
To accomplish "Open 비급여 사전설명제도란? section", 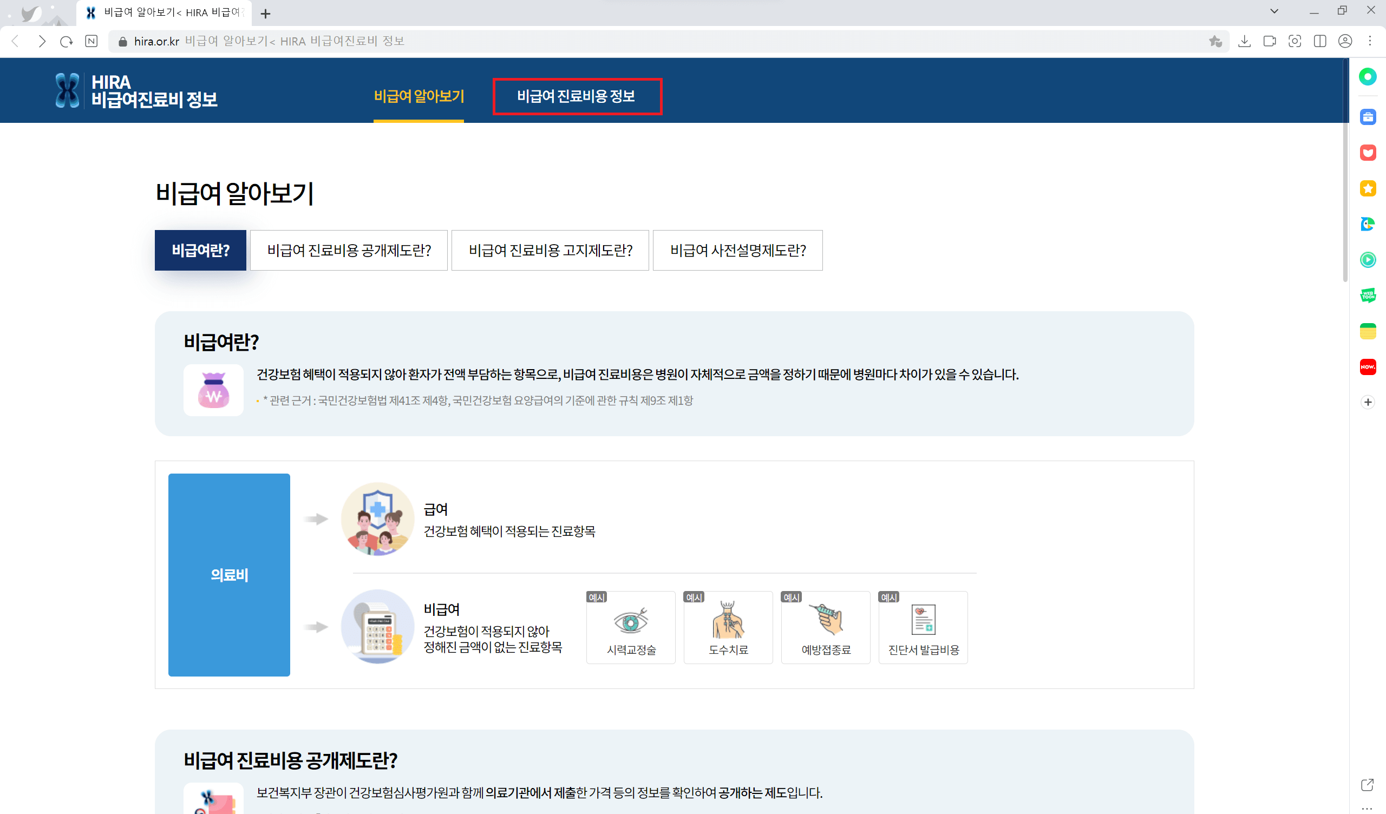I will pos(737,250).
